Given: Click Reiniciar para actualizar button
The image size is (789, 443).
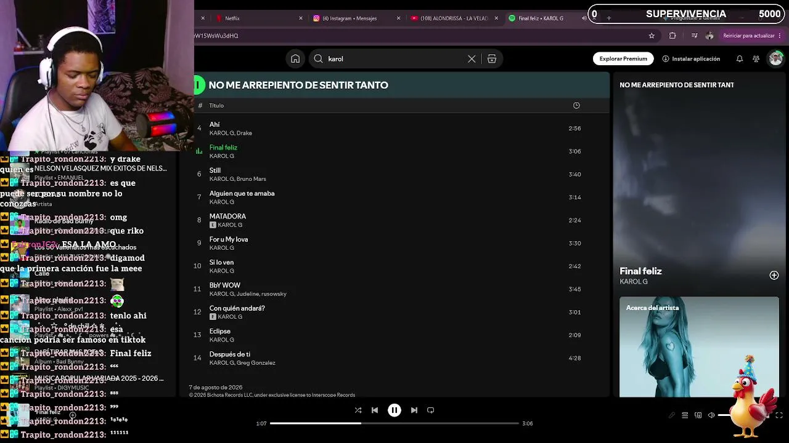Looking at the screenshot, I should pyautogui.click(x=748, y=36).
